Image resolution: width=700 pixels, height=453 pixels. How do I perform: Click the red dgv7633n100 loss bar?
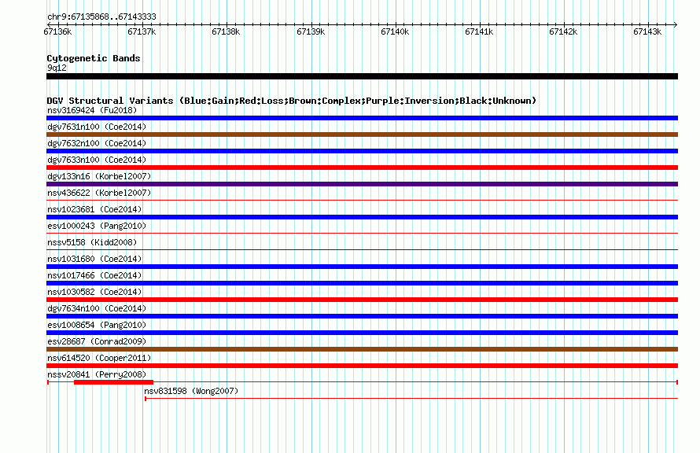click(x=362, y=168)
